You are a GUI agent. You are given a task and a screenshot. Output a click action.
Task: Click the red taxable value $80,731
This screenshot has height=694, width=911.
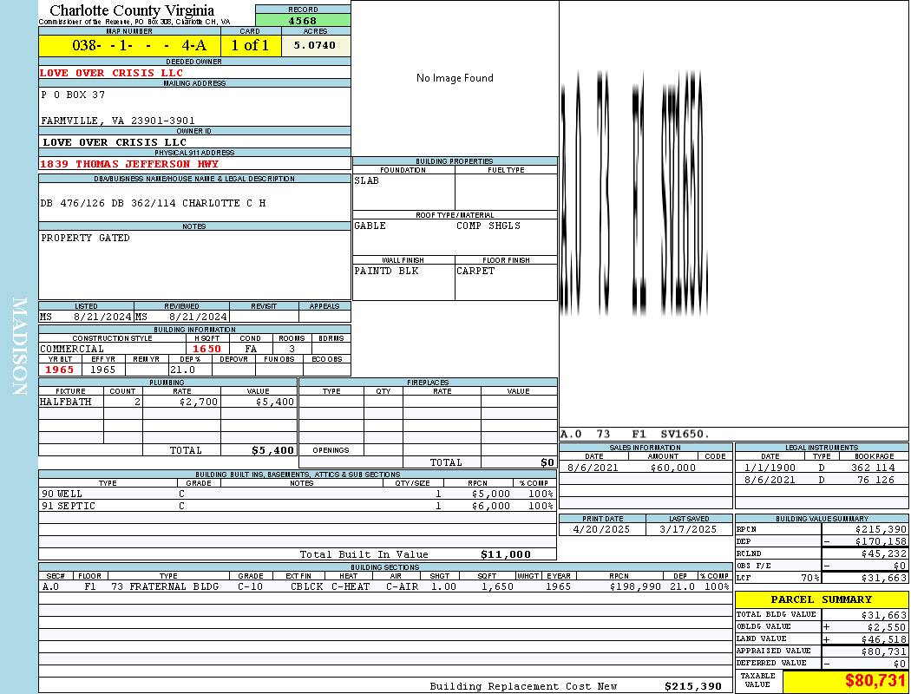pyautogui.click(x=875, y=680)
